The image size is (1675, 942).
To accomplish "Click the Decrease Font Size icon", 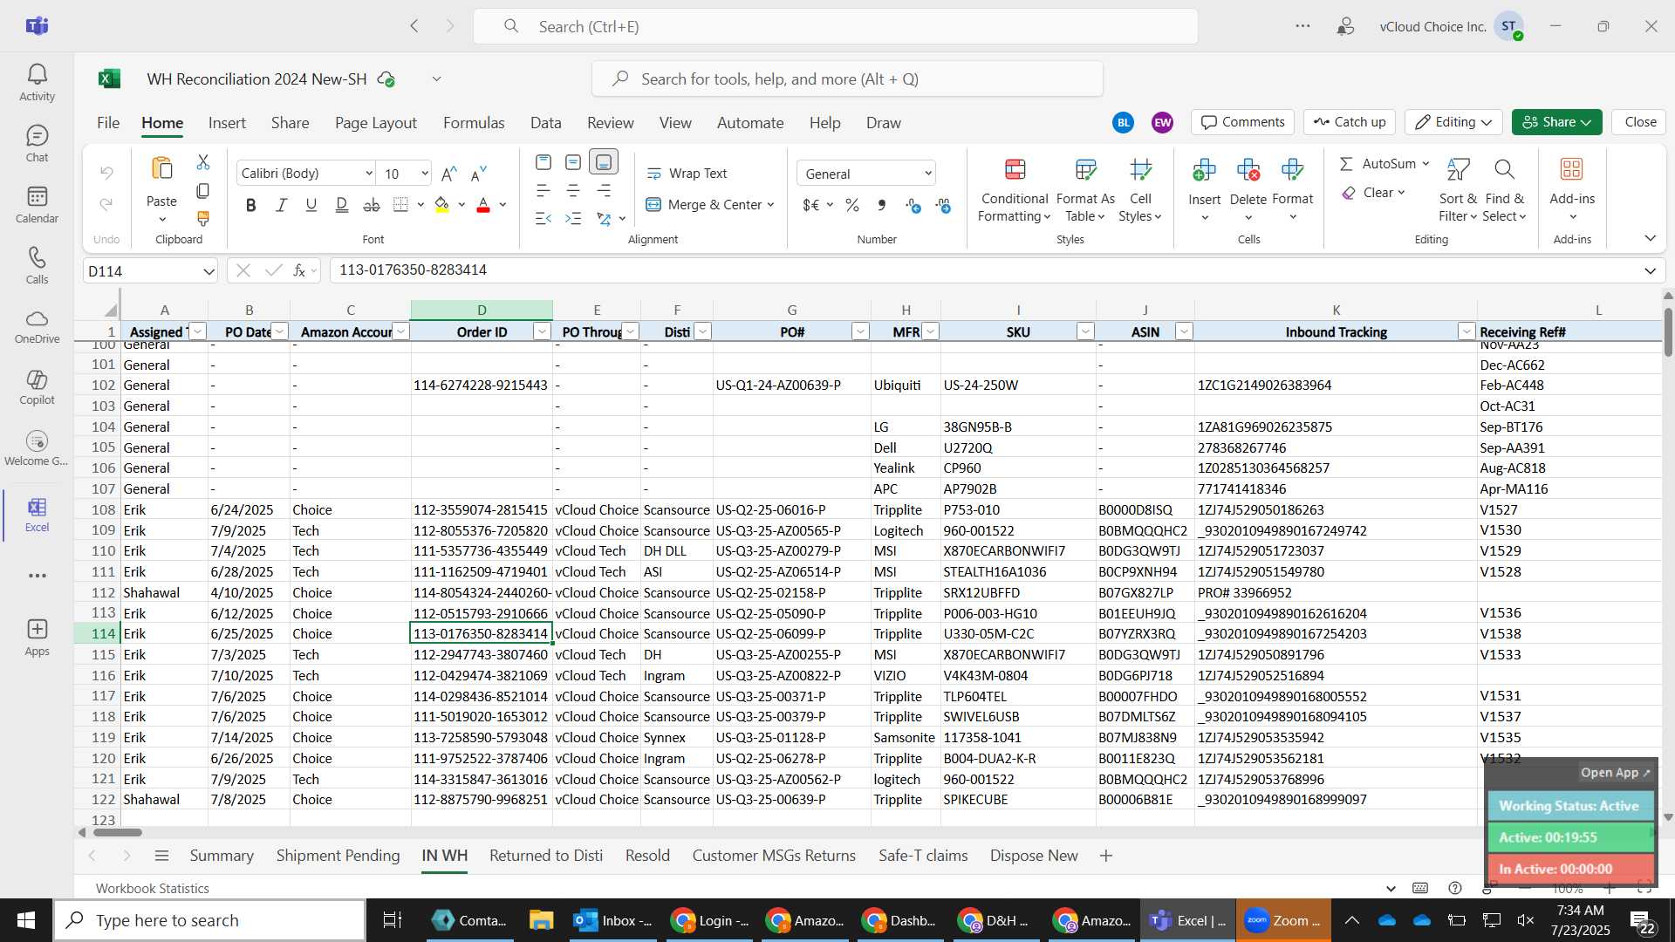I will click(479, 174).
